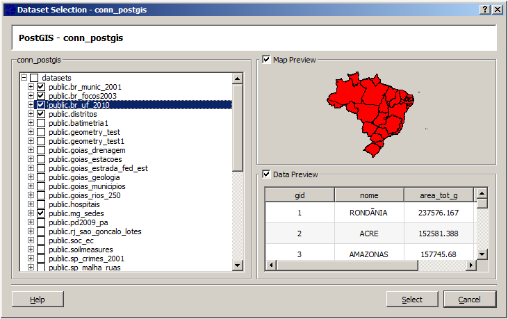The height and width of the screenshot is (319, 508).
Task: Uncheck the public.mg_sedes dataset checkbox
Action: tap(41, 213)
